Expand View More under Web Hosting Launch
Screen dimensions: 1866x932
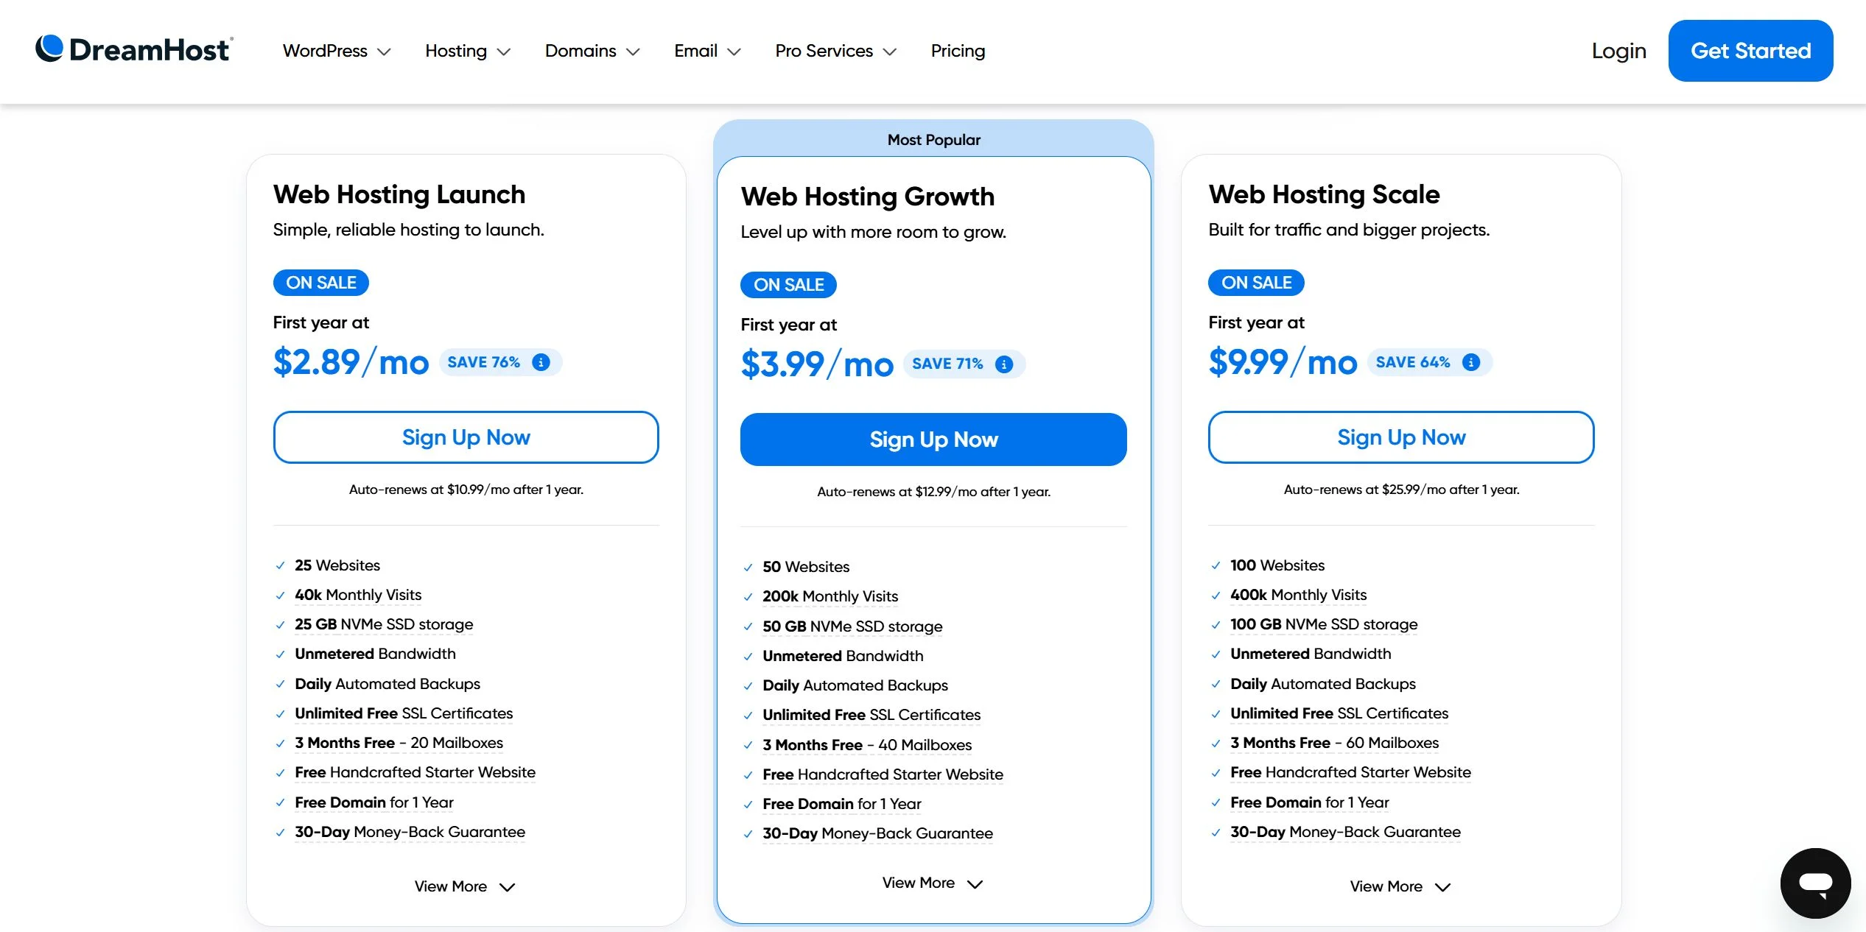466,886
